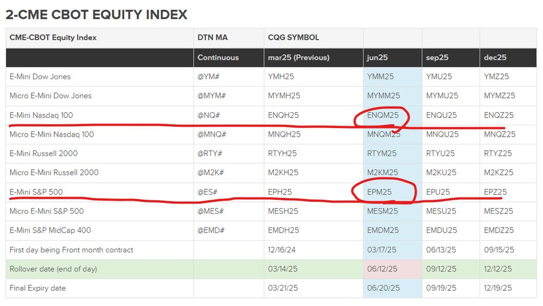Click the 'YMM25' symbol cell

[x=380, y=76]
